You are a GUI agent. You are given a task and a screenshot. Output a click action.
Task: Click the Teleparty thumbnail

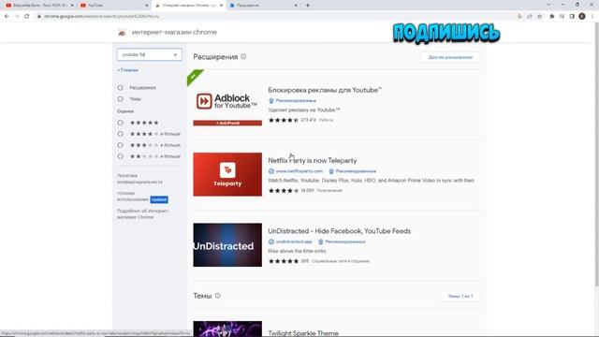(227, 174)
